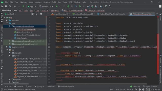The image size is (162, 91).
Task: Open the Event Log
Action: point(135,86)
